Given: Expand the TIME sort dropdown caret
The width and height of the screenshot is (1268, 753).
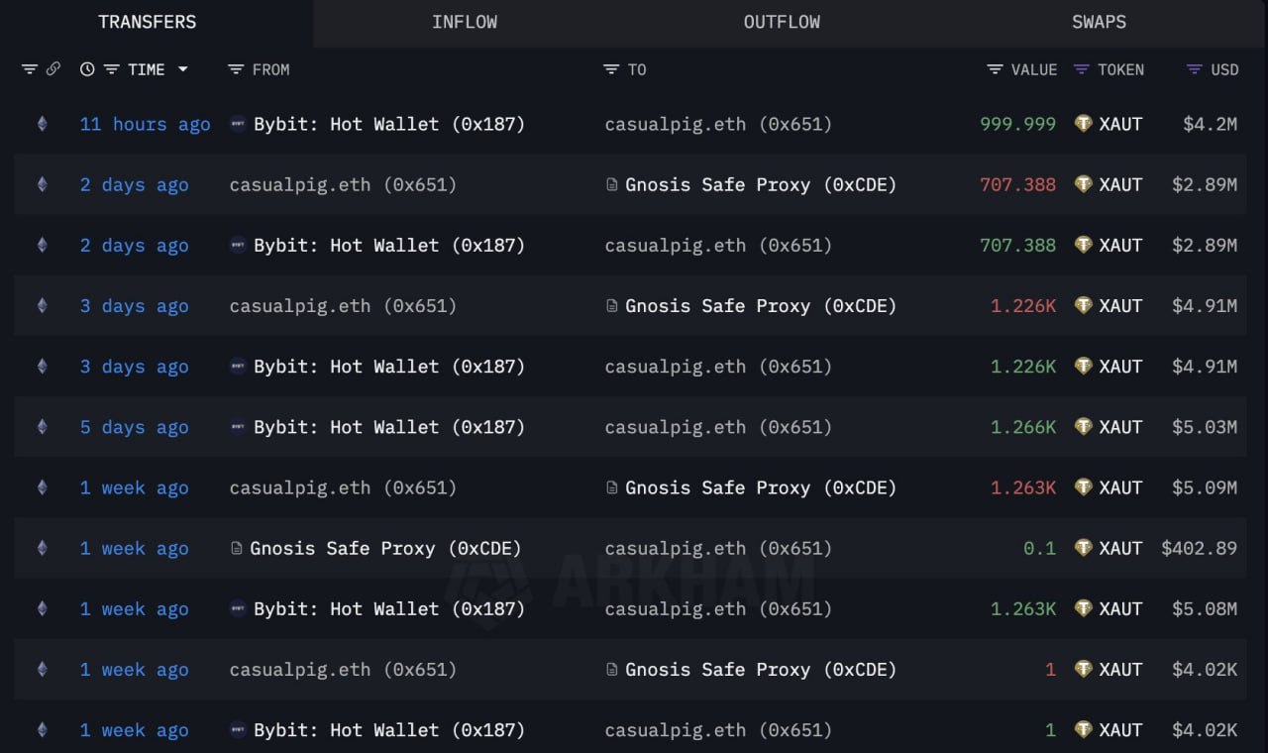Looking at the screenshot, I should pyautogui.click(x=182, y=69).
